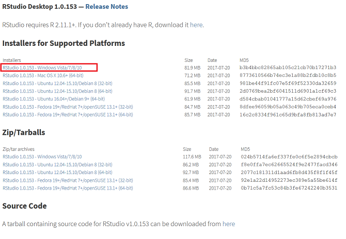The image size is (346, 239).
Task: Click the date for the Mac OS X installer
Action: [x=218, y=76]
